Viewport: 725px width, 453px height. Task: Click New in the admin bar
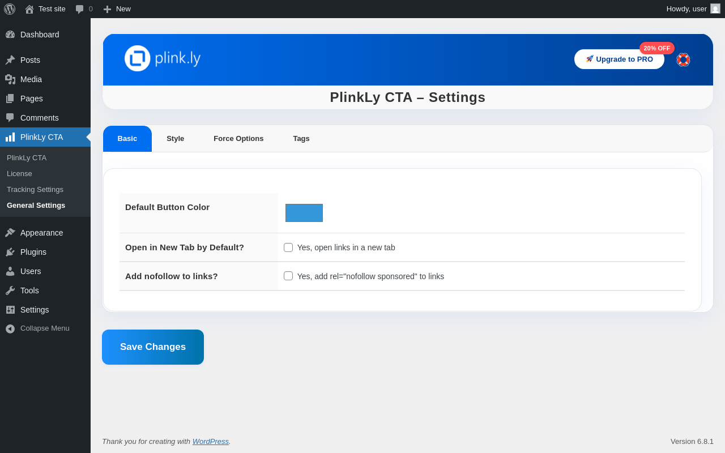point(123,9)
